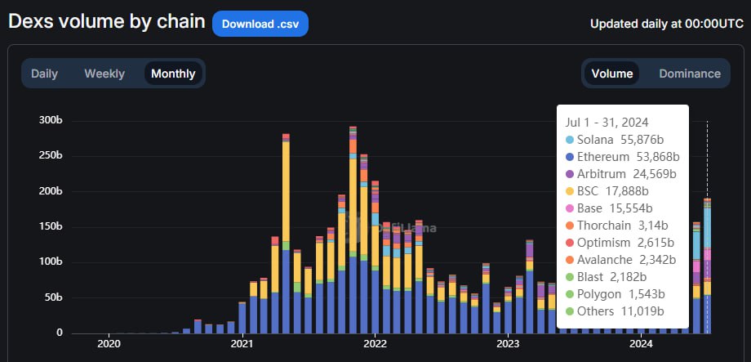Image resolution: width=751 pixels, height=362 pixels.
Task: Click the 2021 label on the x-axis
Action: [x=242, y=346]
